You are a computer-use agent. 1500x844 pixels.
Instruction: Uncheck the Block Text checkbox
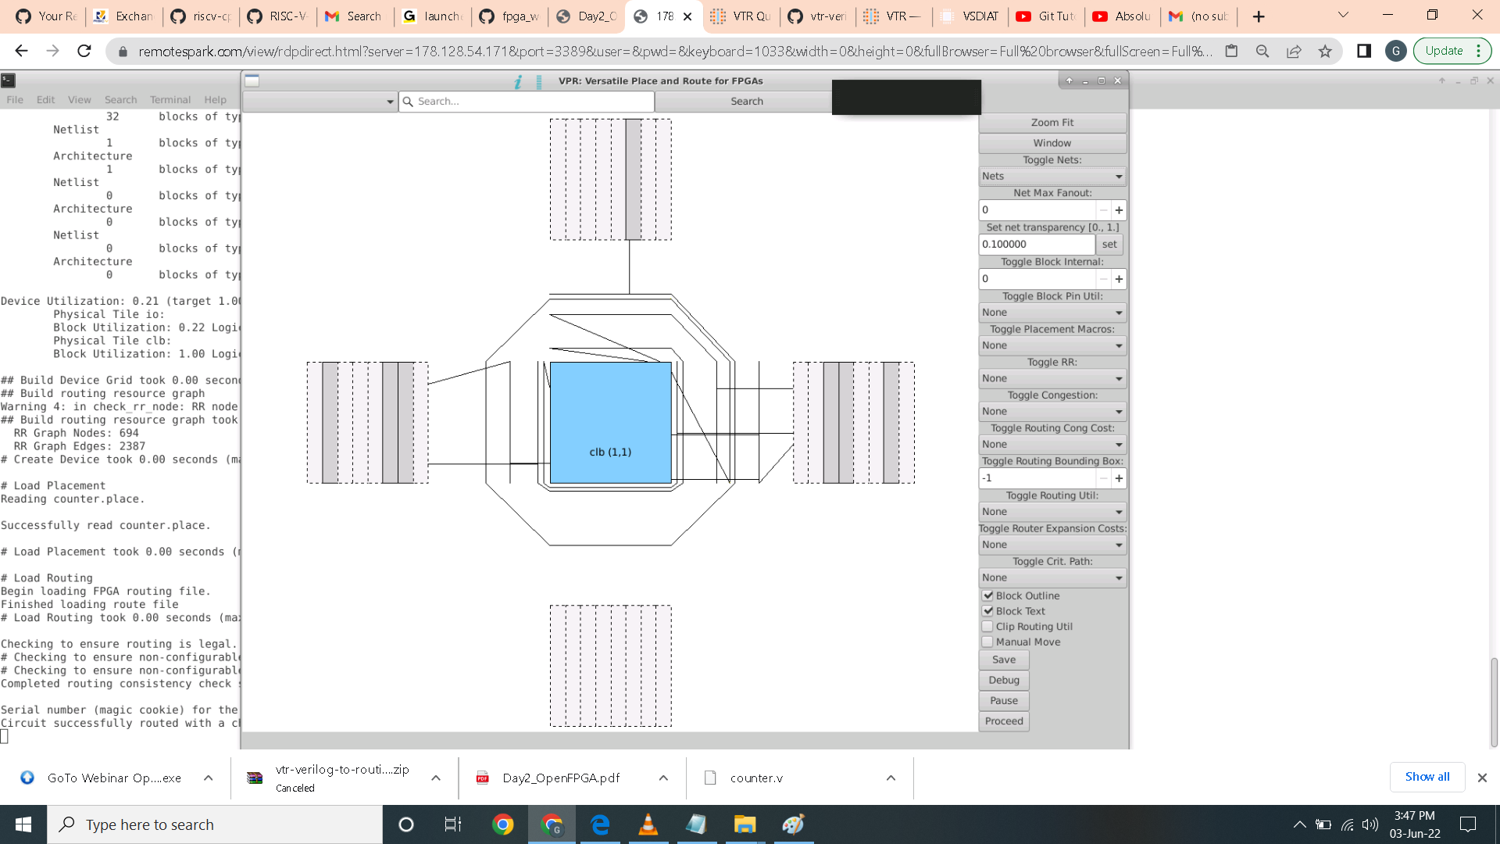[987, 611]
